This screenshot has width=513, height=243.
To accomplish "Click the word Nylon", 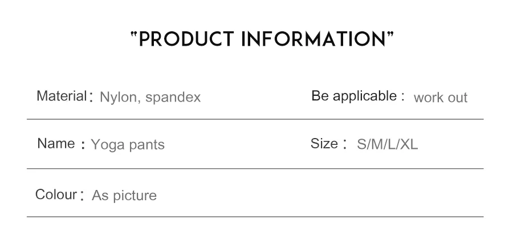I will (118, 98).
